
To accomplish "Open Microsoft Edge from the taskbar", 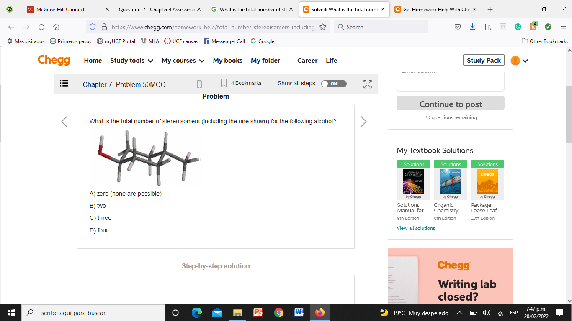I will click(196, 313).
